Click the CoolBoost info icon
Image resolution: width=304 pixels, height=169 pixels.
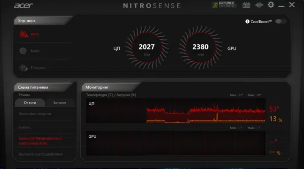click(247, 22)
